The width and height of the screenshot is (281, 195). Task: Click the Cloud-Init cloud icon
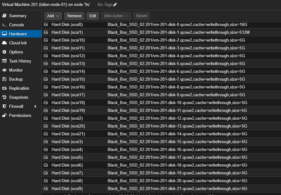(x=4, y=43)
